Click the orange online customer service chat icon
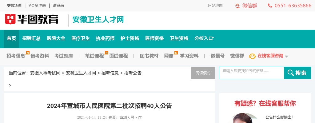 [x=252, y=56]
